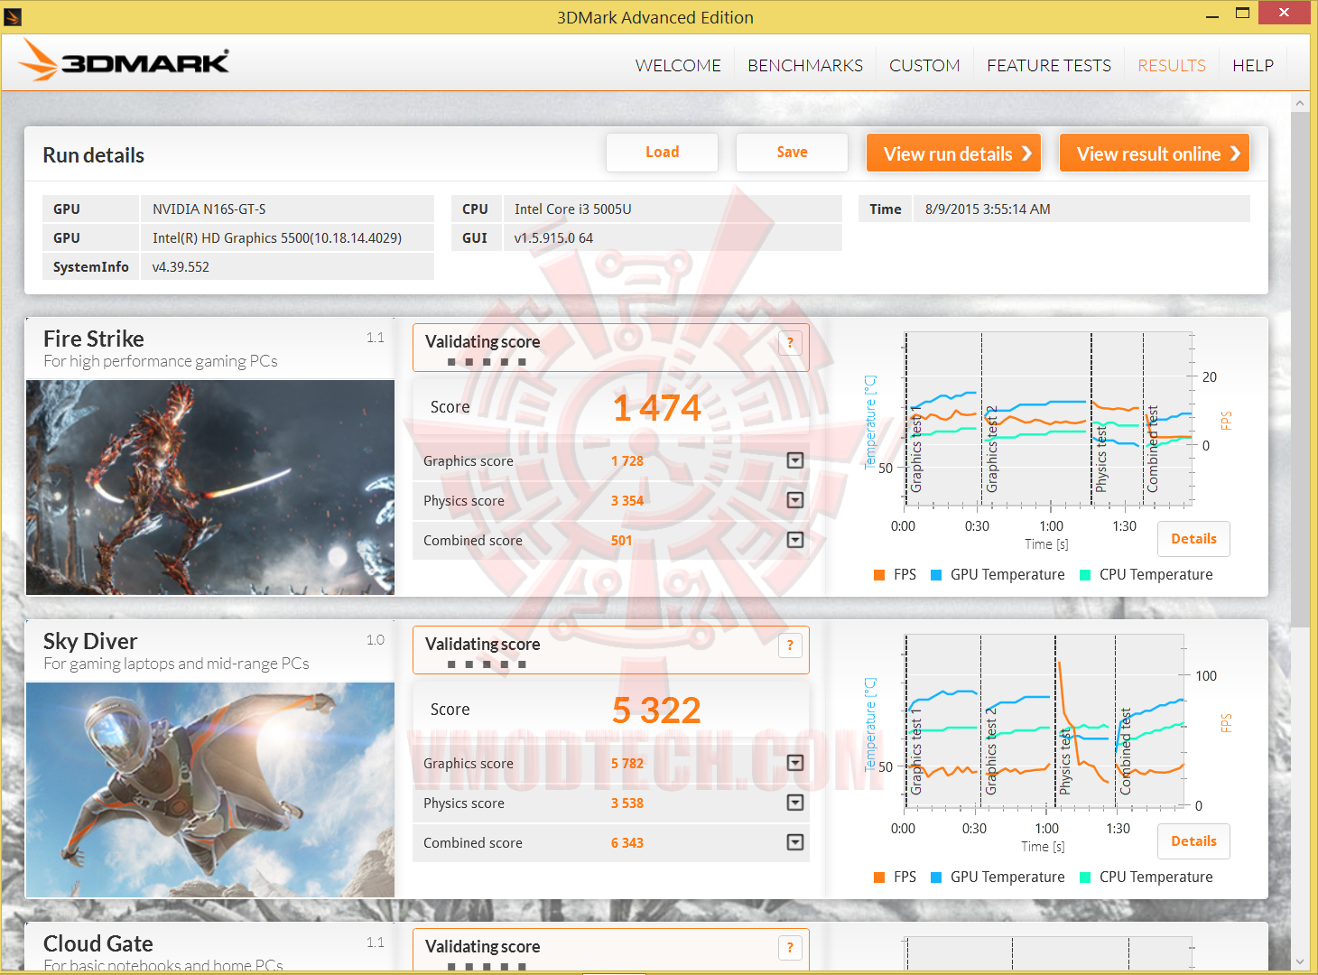Go to the WELCOME tab
The image size is (1318, 975).
[x=678, y=66]
